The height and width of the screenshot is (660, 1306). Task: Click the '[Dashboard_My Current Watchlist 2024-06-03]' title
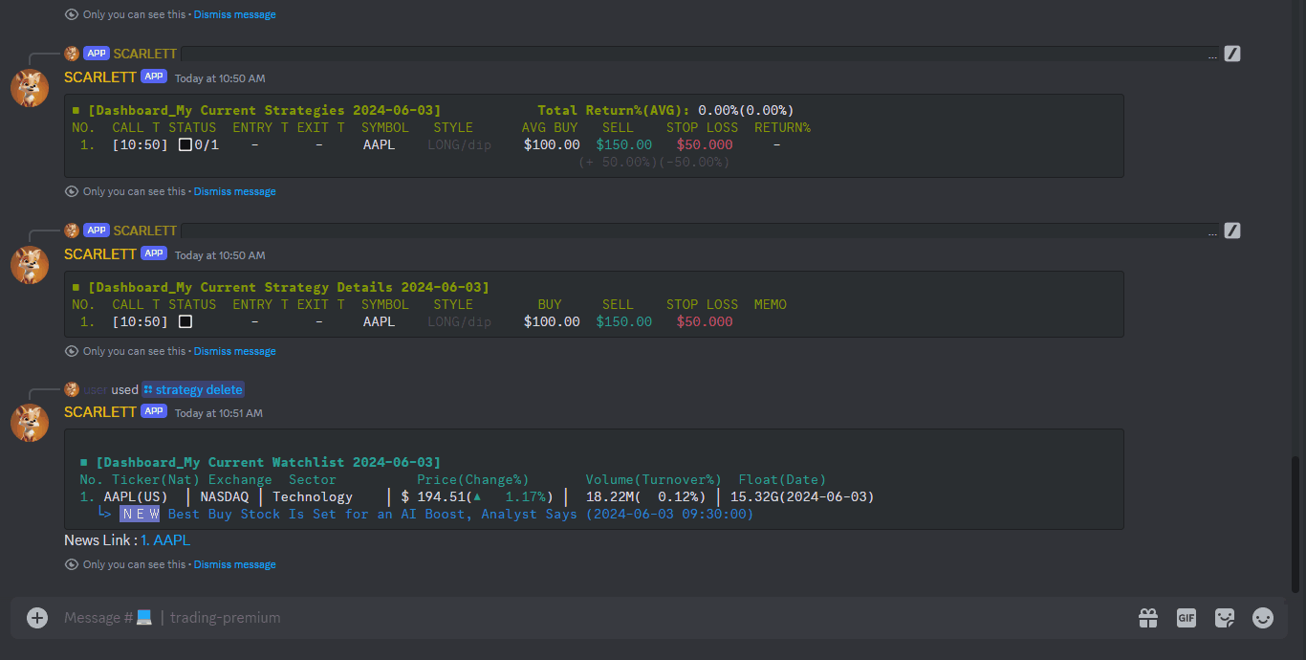pyautogui.click(x=269, y=462)
